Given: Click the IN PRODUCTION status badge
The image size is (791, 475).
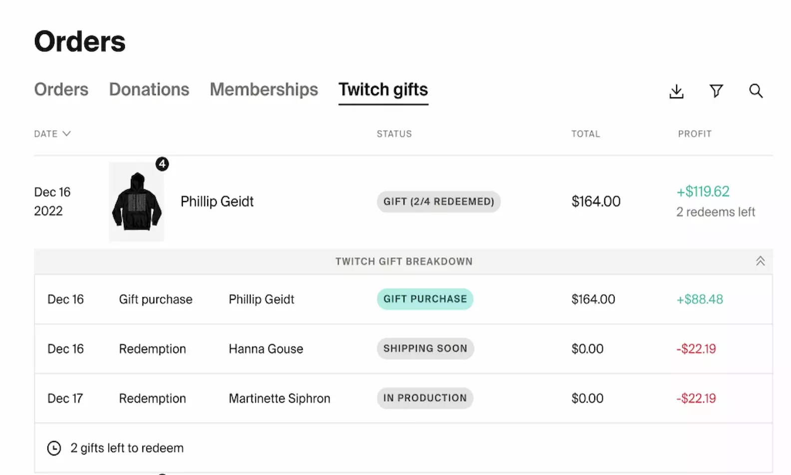Looking at the screenshot, I should point(425,398).
